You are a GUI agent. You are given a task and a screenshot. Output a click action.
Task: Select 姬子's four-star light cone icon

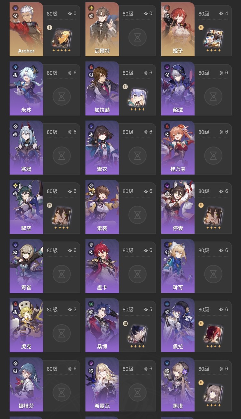coord(213,38)
